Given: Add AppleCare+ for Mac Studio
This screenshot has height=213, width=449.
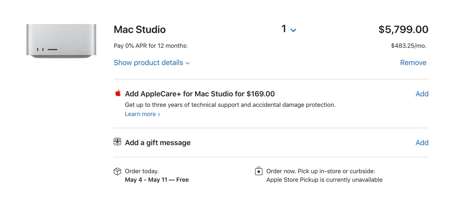Looking at the screenshot, I should (x=422, y=94).
